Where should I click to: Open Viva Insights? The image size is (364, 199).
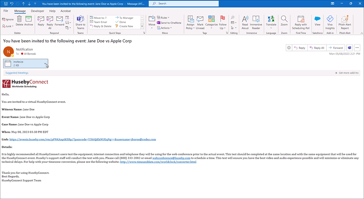coord(330,22)
